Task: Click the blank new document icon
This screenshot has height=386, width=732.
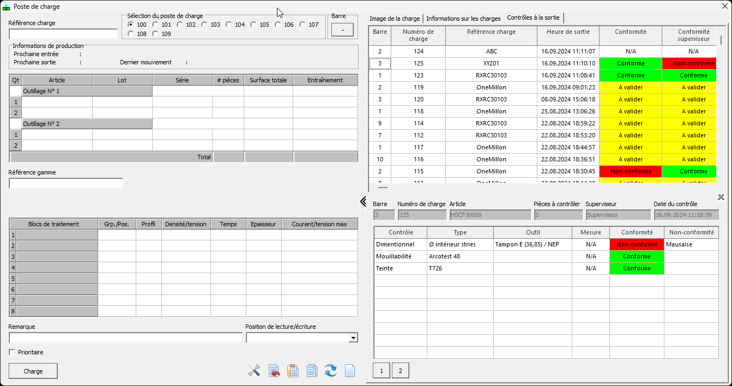Action: pyautogui.click(x=349, y=371)
